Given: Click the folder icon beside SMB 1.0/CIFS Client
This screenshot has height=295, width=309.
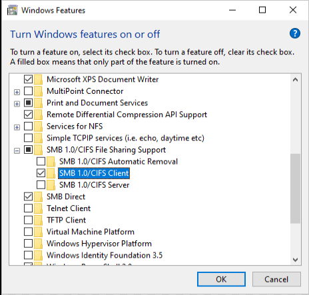Looking at the screenshot, I should (x=51, y=173).
